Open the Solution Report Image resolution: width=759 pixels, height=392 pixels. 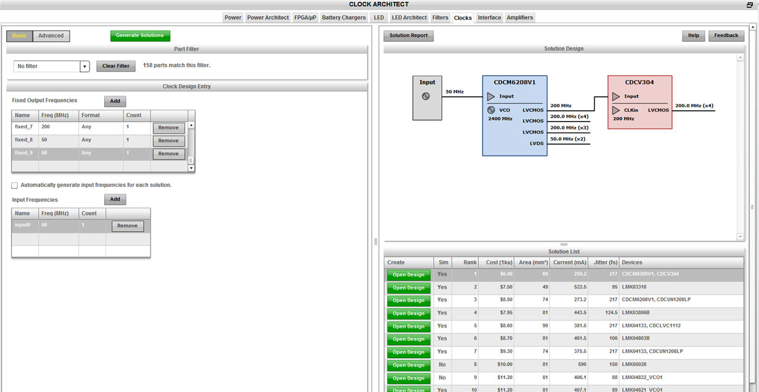click(408, 35)
